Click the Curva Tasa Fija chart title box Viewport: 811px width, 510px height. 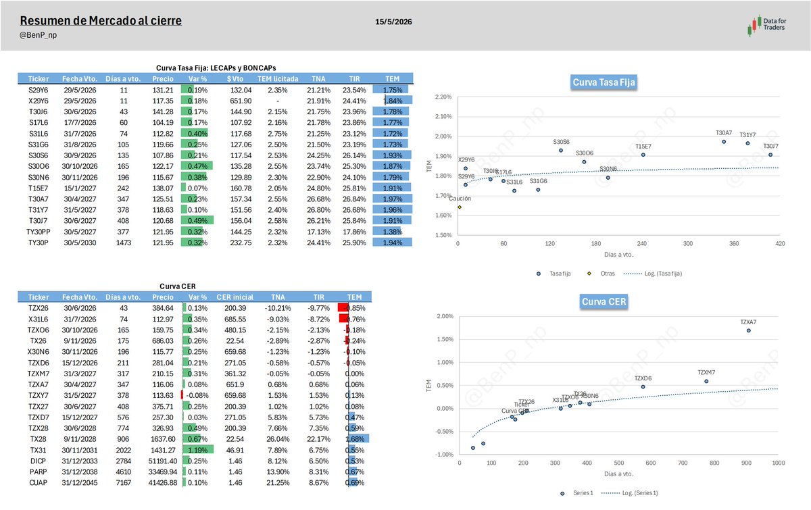605,82
